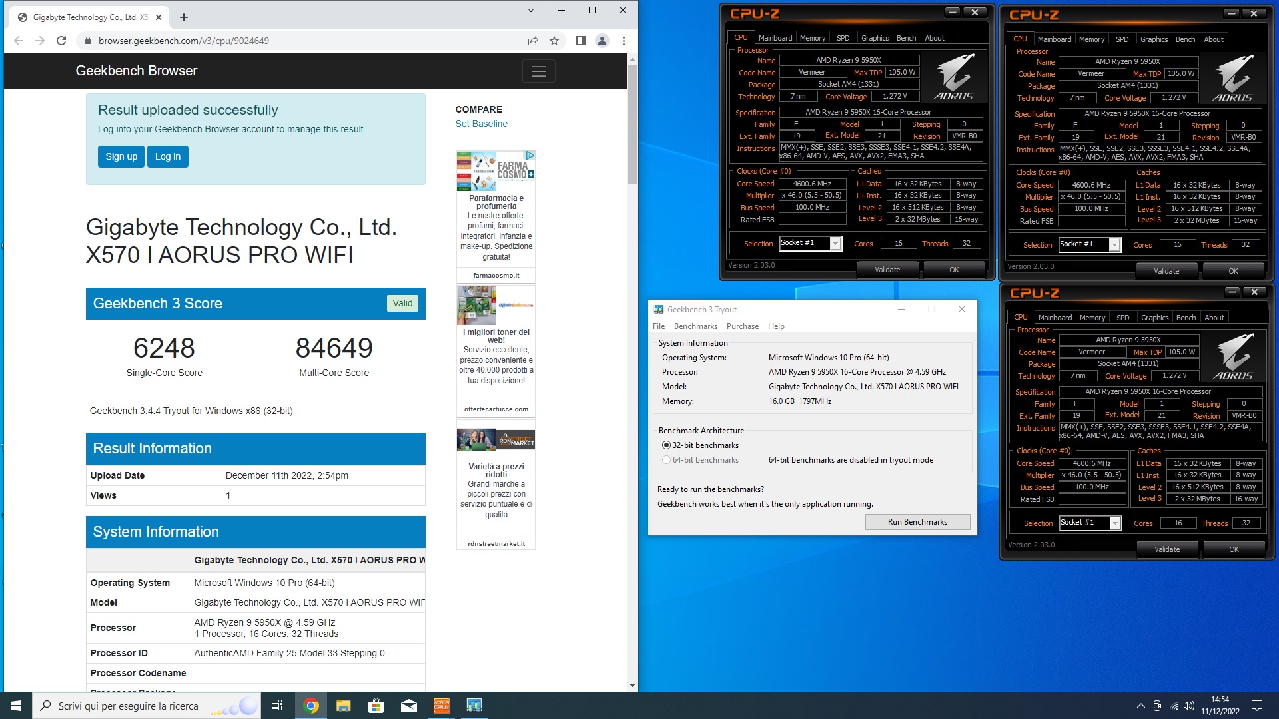Open Help menu in Geekbench 3 Tryout
Viewport: 1279px width, 719px height.
tap(776, 326)
